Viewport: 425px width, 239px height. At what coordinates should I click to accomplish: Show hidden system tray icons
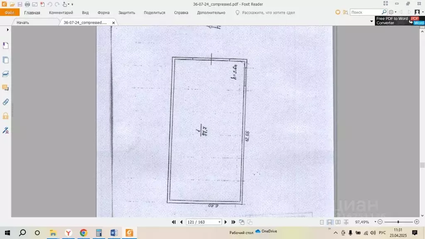[x=335, y=233]
